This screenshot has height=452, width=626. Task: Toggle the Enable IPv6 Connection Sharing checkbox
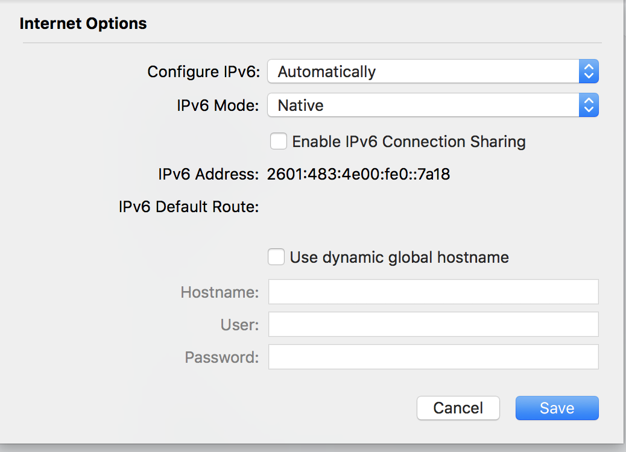tap(278, 140)
